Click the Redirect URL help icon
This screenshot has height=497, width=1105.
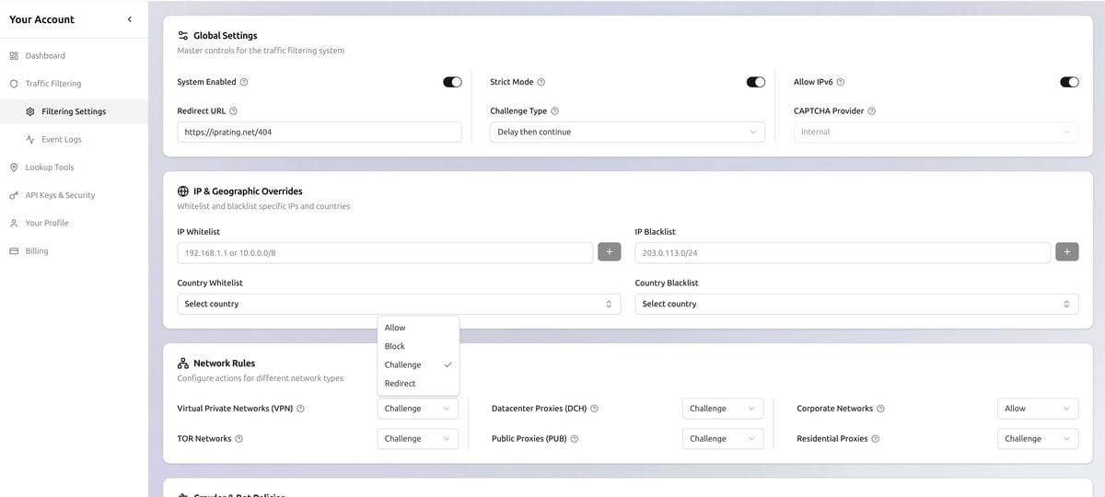[x=233, y=111]
